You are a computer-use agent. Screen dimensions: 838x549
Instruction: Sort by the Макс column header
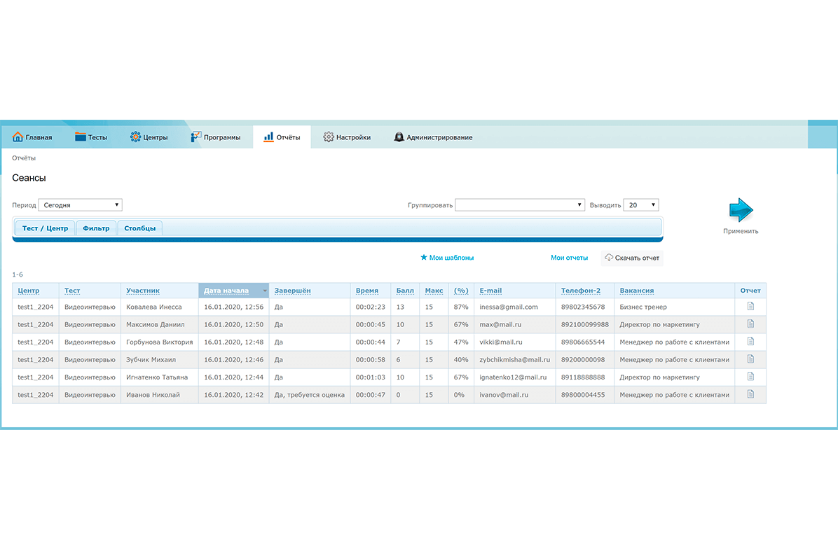coord(434,291)
